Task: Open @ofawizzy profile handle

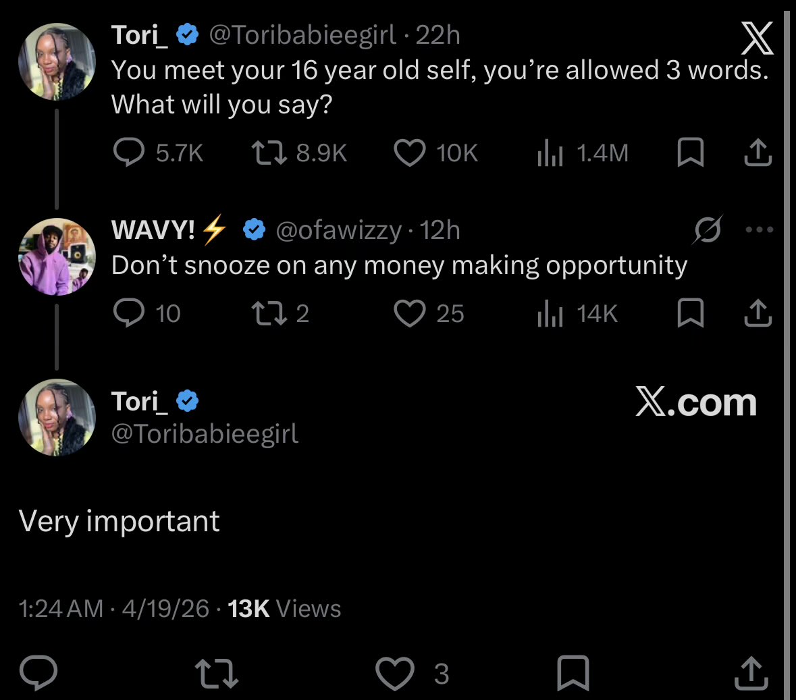Action: pos(339,230)
